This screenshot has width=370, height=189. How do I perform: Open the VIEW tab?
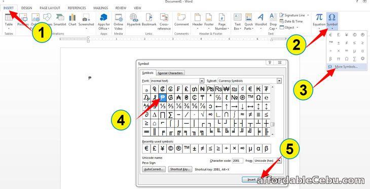pyautogui.click(x=137, y=8)
